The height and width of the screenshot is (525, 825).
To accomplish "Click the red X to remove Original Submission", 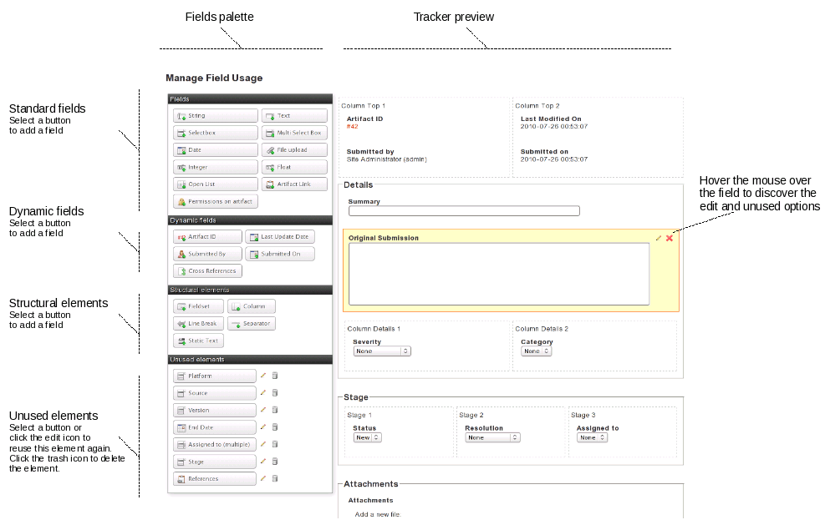I will 669,237.
